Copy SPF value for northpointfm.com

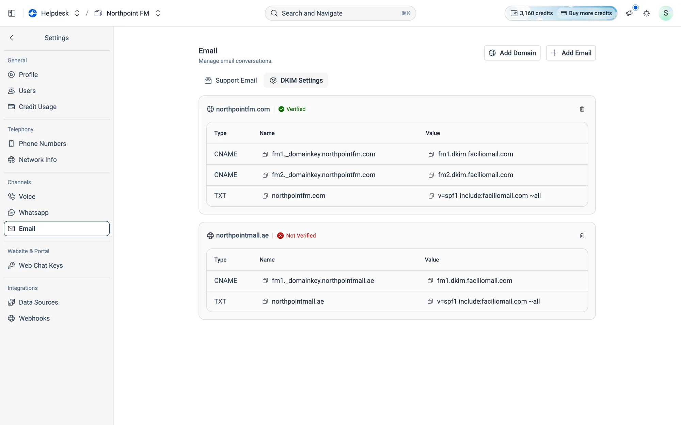431,196
